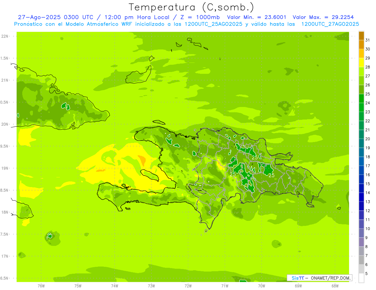Click the colorbar scale label '31'
Screen dimensions: 376x290
coord(368,40)
